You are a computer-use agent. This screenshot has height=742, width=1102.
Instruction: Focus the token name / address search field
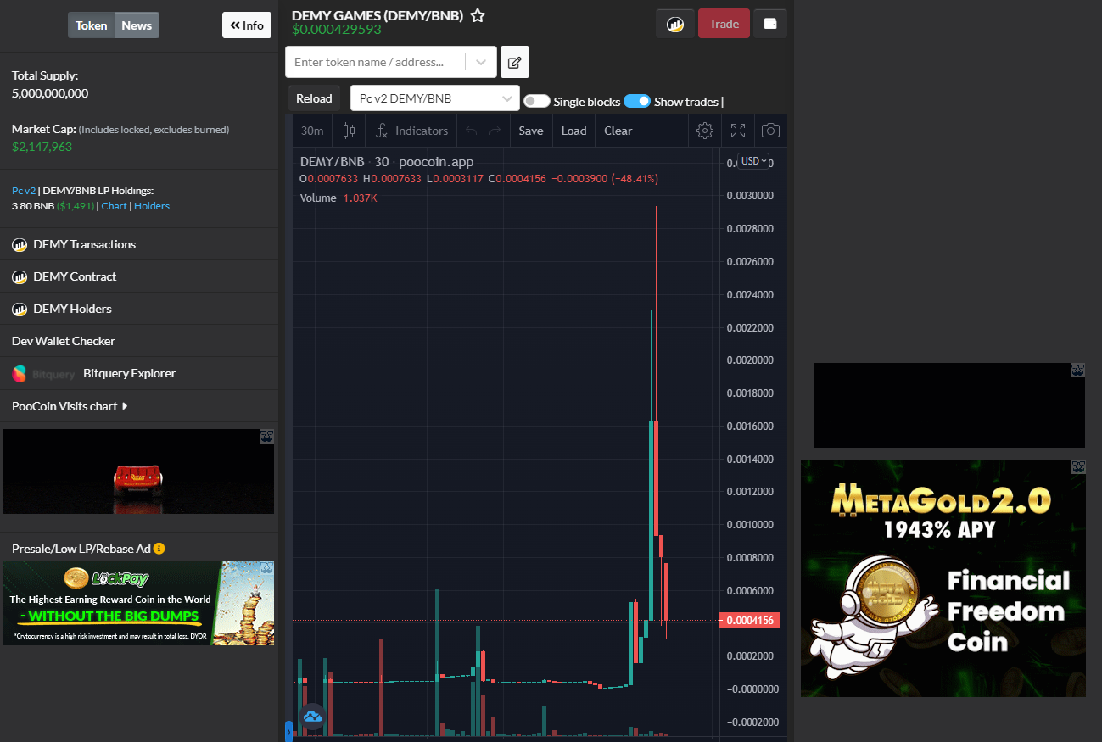pyautogui.click(x=376, y=62)
